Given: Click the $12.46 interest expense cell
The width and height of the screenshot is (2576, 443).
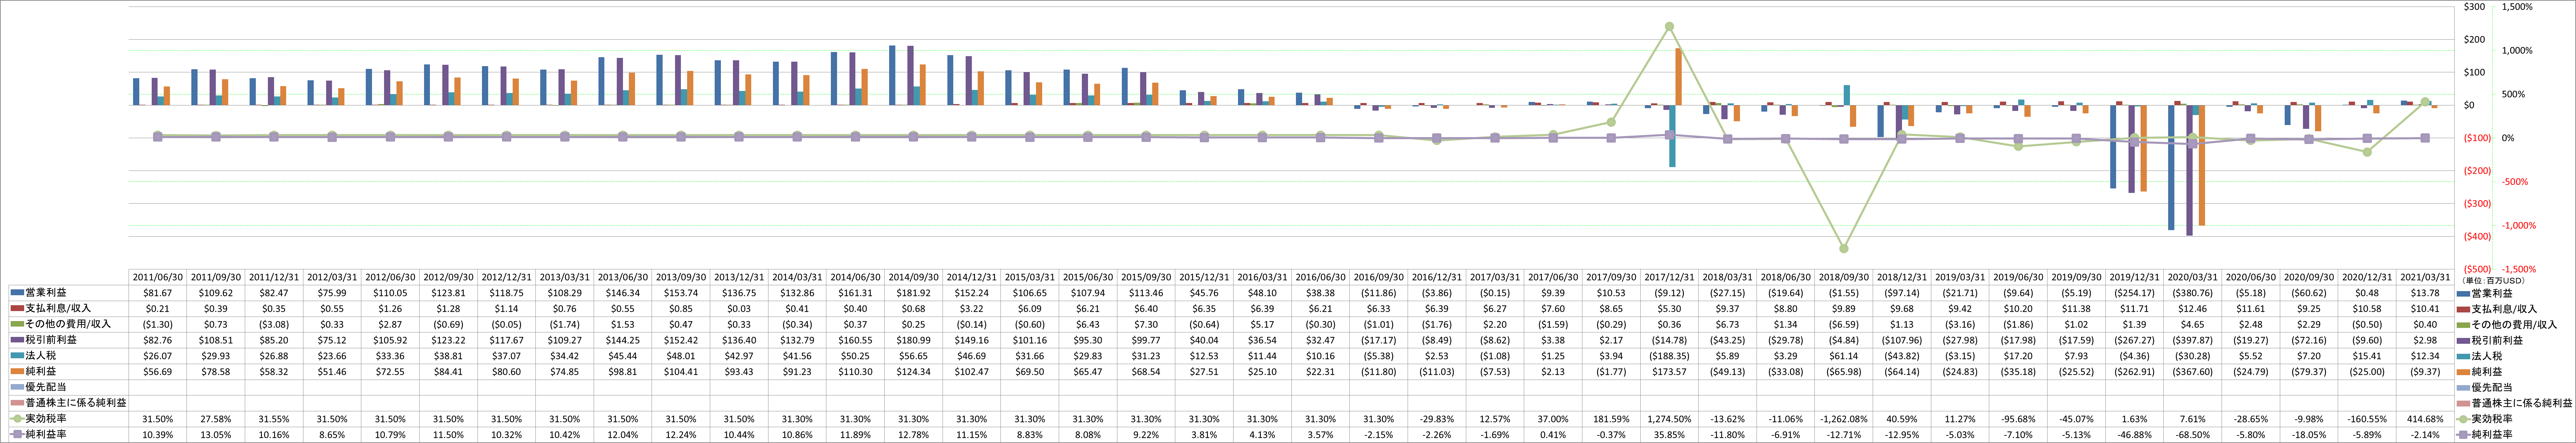Looking at the screenshot, I should pos(2192,309).
